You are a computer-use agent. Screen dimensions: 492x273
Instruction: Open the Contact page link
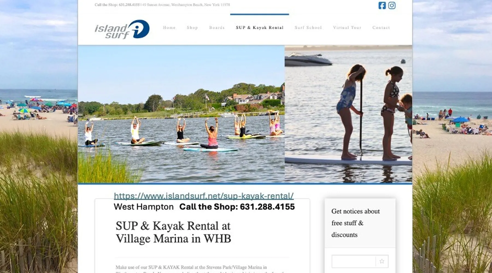(381, 28)
